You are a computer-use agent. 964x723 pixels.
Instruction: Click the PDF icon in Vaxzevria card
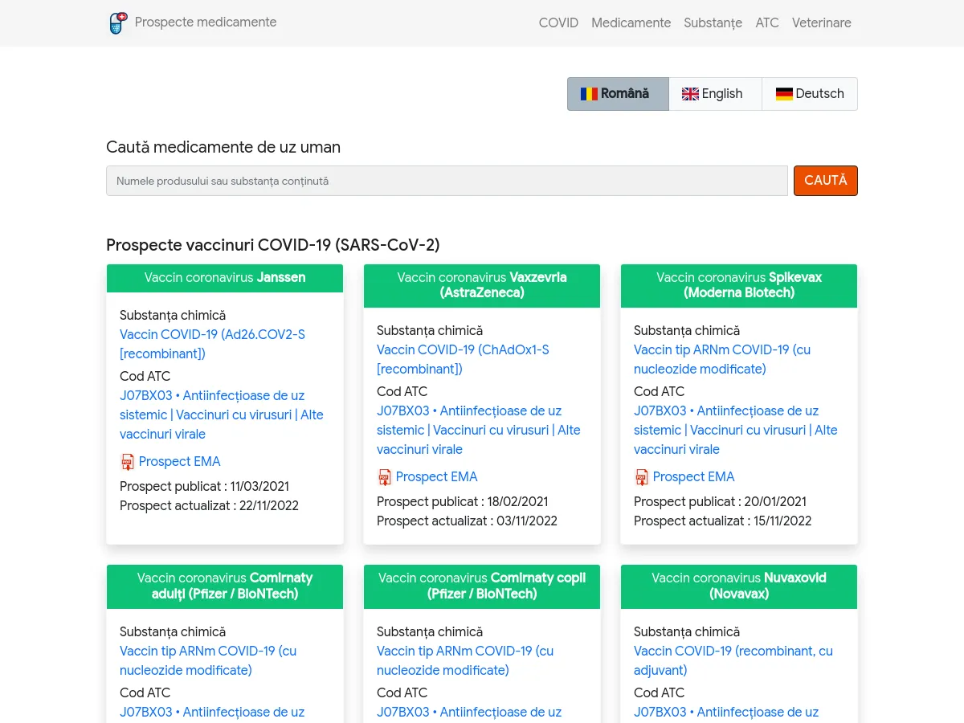[x=385, y=477]
